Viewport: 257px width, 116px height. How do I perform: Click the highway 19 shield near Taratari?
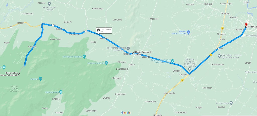11,27
